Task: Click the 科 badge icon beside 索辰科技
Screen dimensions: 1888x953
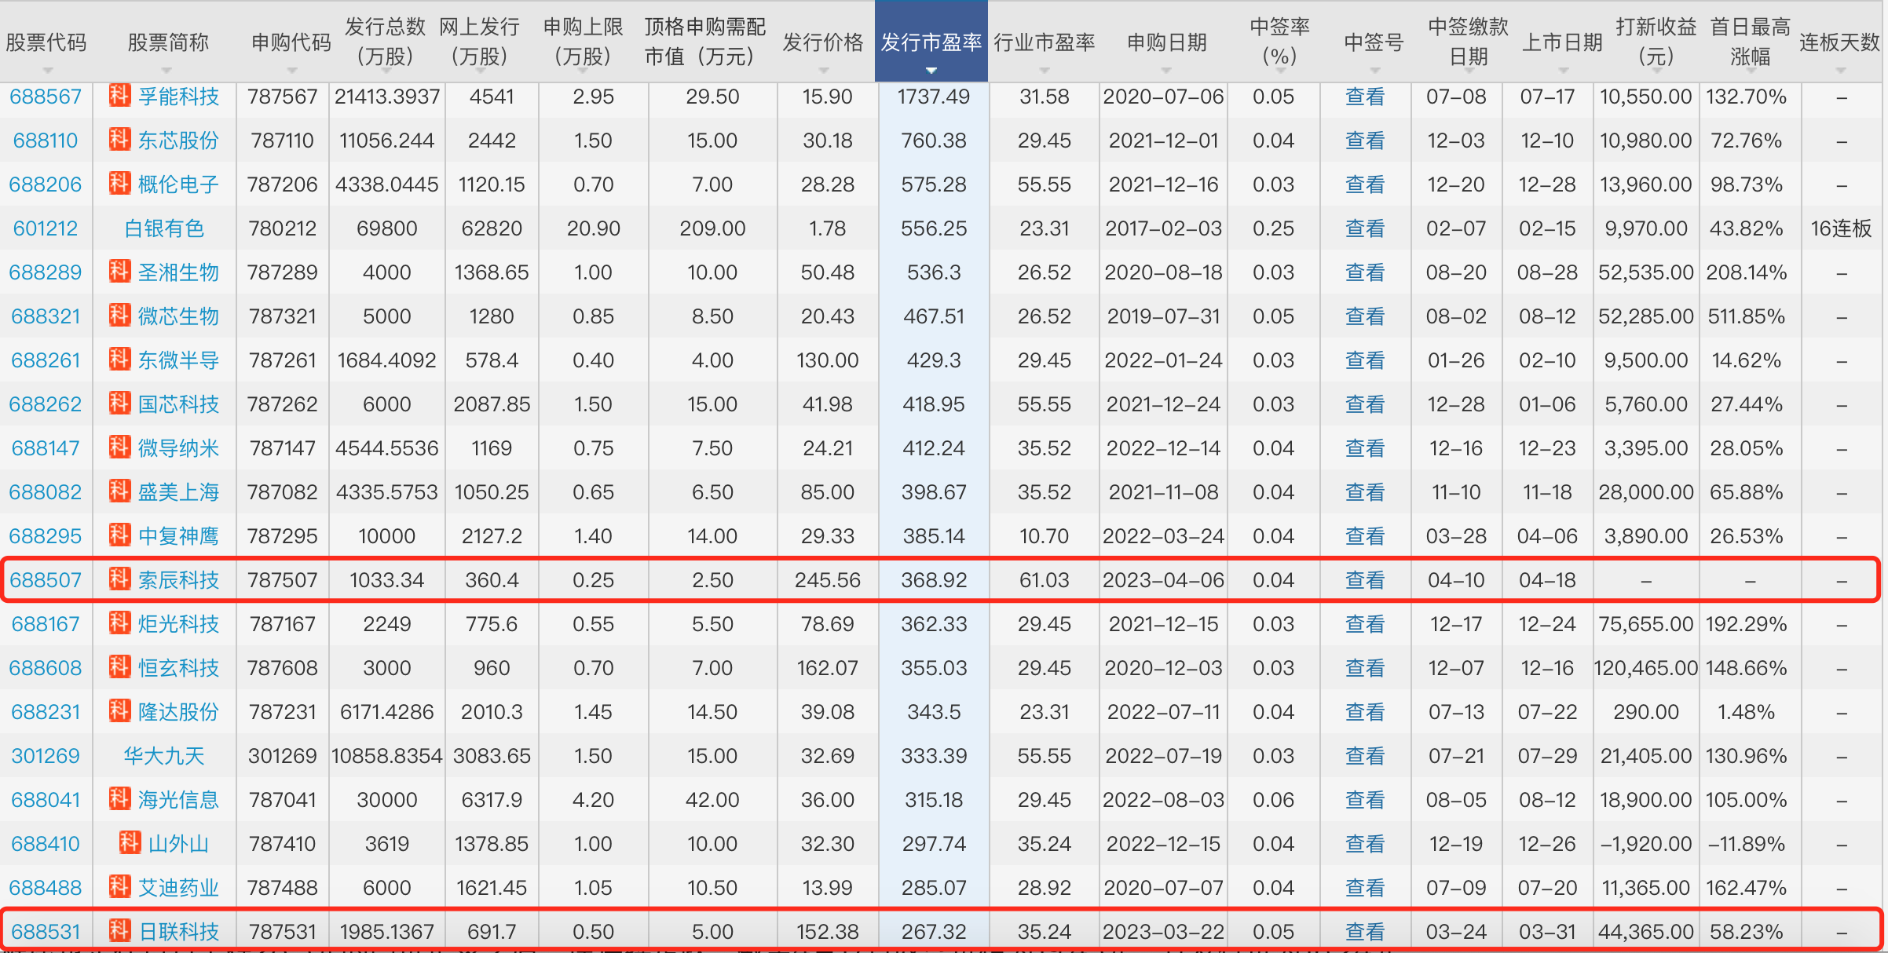Action: [119, 579]
